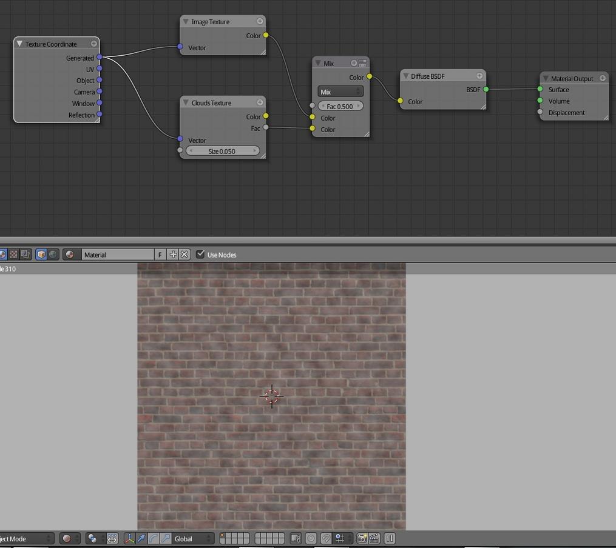Screen dimensions: 616x548
Task: Collapse the Material Output node
Action: [x=546, y=78]
